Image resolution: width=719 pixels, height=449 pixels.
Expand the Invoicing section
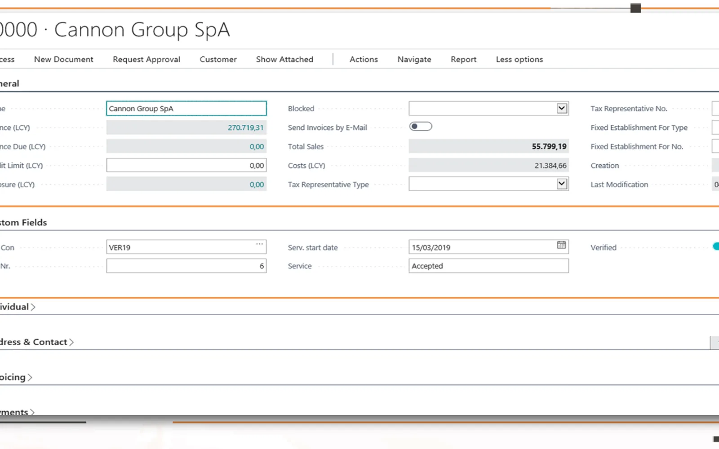pyautogui.click(x=16, y=377)
